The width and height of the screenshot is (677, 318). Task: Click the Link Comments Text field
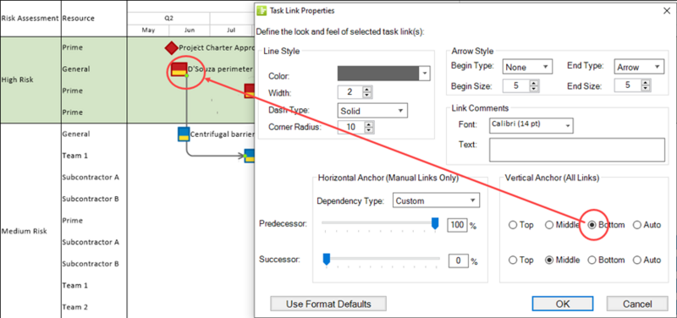coord(577,150)
